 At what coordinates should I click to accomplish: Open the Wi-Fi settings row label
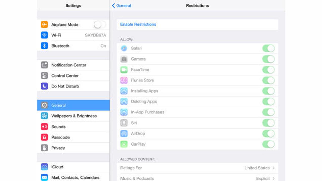coord(56,35)
